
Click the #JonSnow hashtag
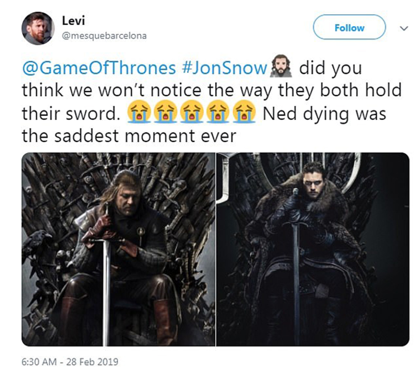tap(224, 68)
